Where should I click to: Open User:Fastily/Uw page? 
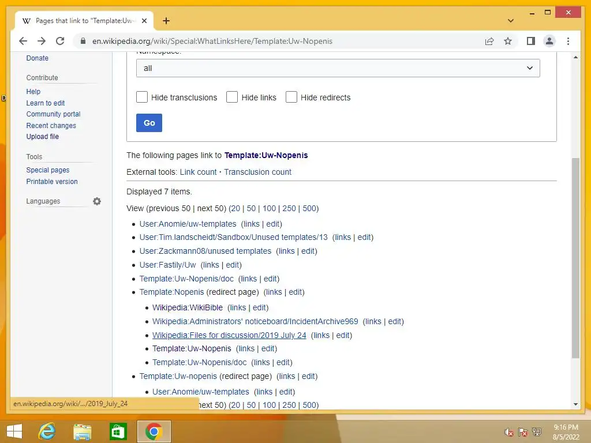[167, 265]
